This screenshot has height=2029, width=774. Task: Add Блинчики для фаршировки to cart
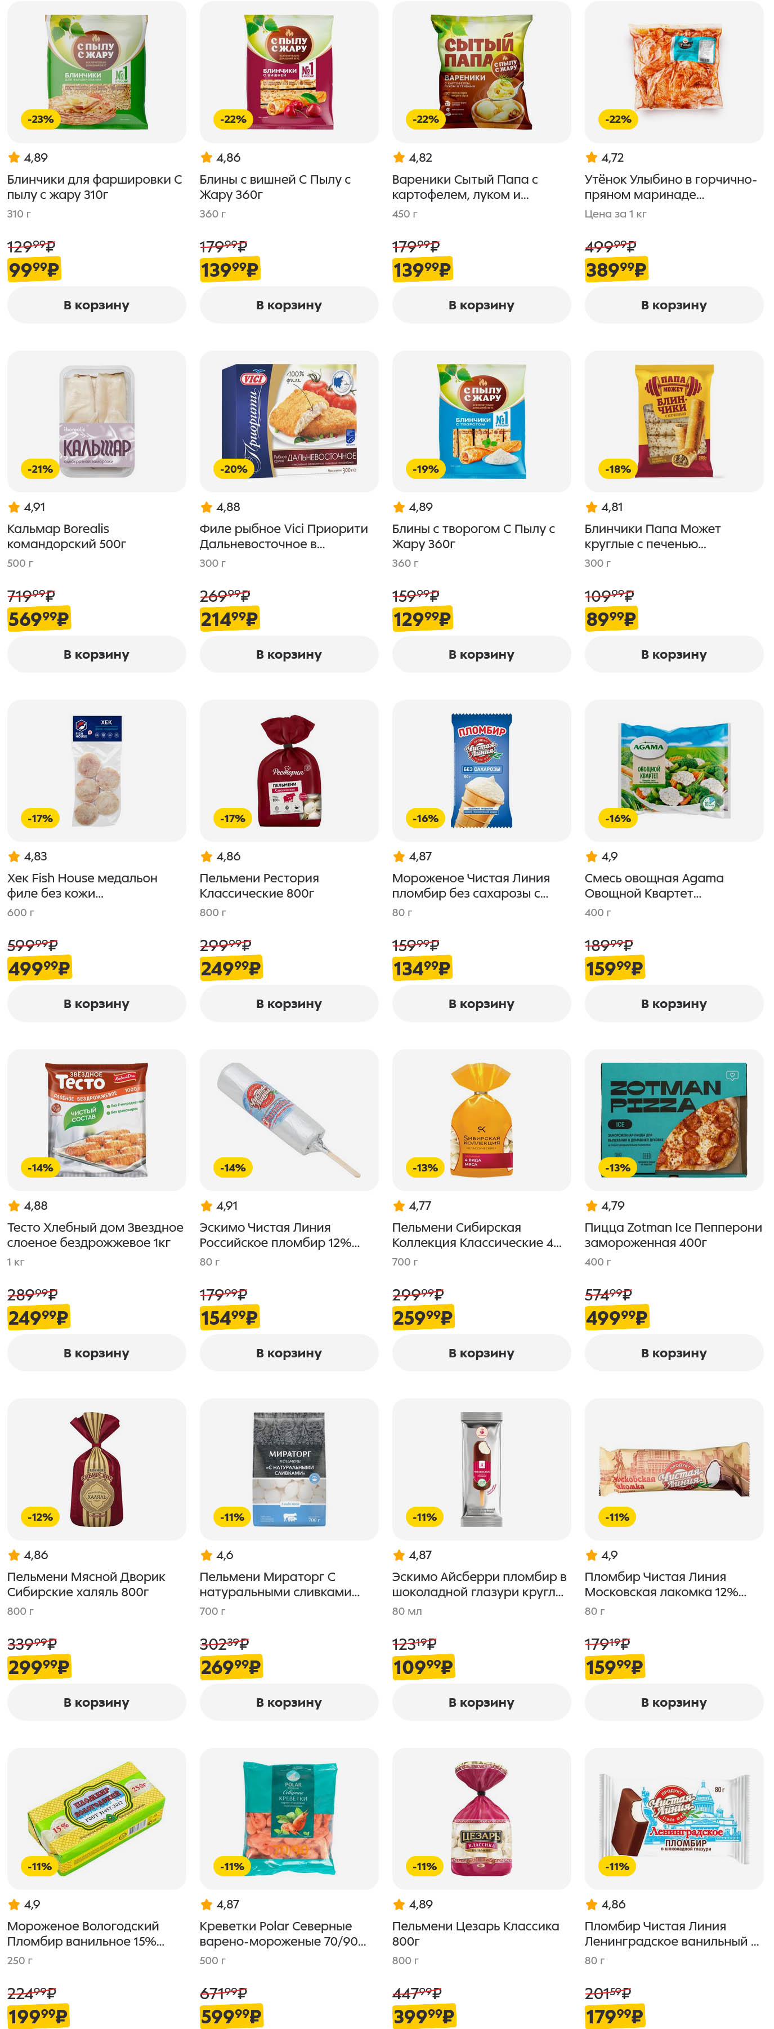(x=96, y=305)
